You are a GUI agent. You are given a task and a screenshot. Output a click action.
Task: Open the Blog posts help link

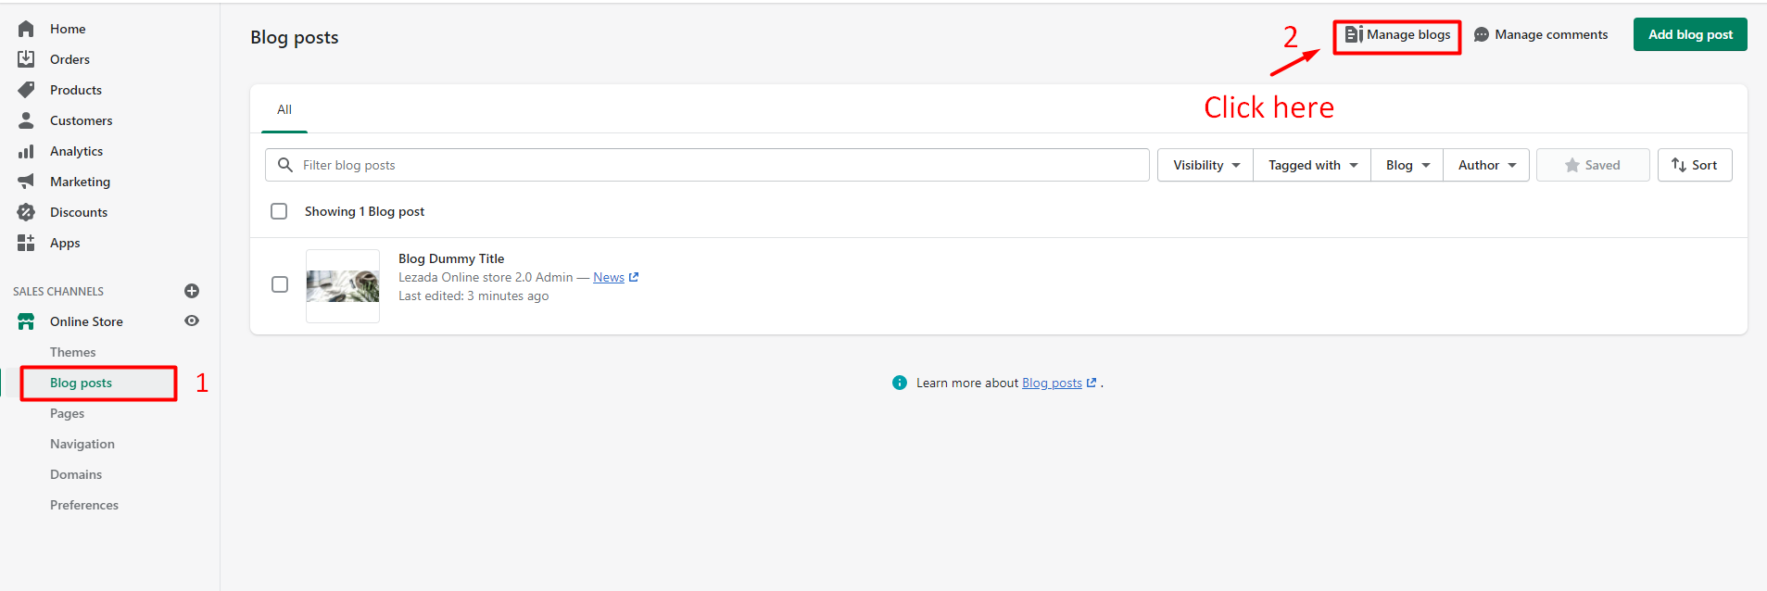pos(1052,383)
